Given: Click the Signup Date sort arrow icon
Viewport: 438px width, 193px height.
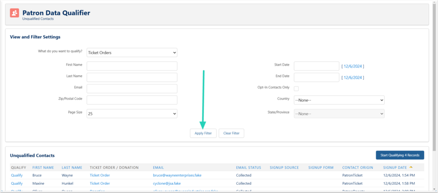Looking at the screenshot, I should pos(411,167).
